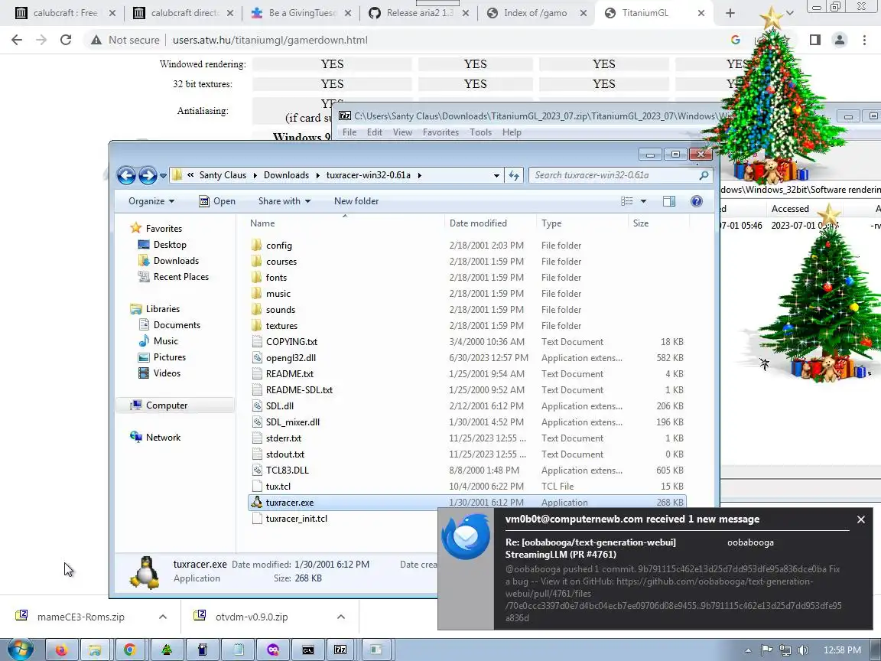
Task: Toggle the preview pane icon
Action: point(668,201)
